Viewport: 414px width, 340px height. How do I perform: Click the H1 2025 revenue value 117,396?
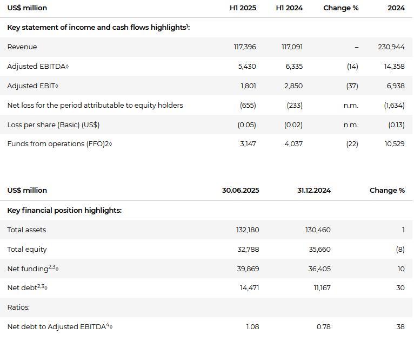[245, 47]
